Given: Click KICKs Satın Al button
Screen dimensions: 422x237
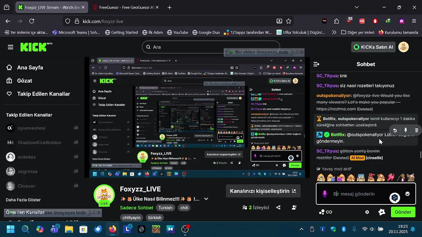Looking at the screenshot, I should click(x=373, y=47).
